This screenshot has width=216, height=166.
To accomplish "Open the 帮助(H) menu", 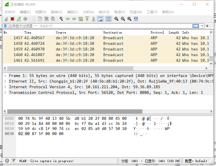I will point(168,12).
